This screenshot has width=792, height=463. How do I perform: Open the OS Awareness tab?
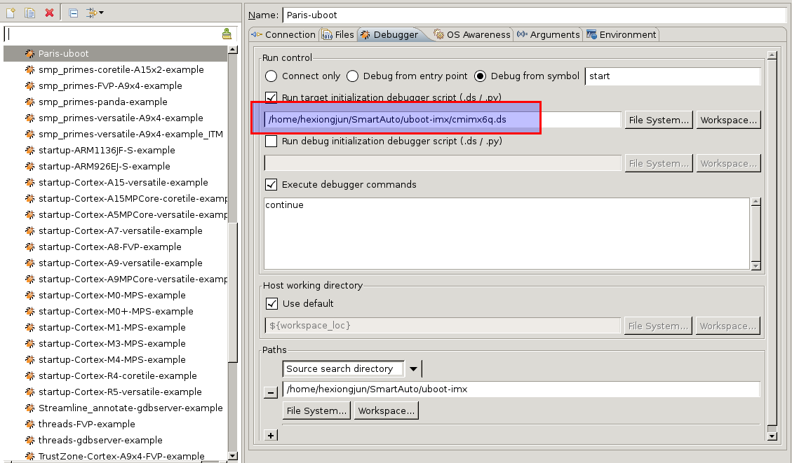point(471,34)
